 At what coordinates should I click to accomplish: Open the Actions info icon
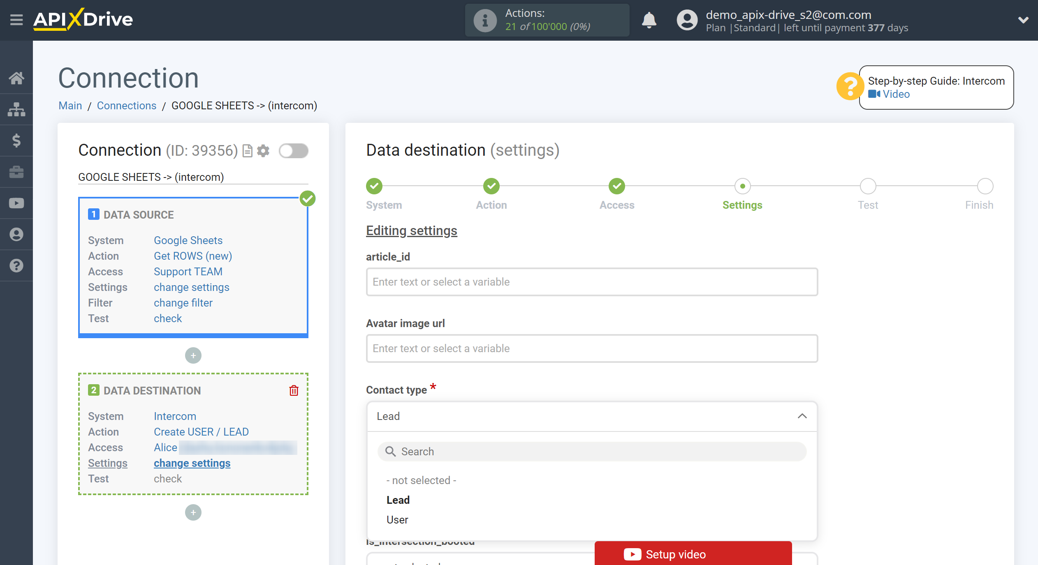(485, 20)
